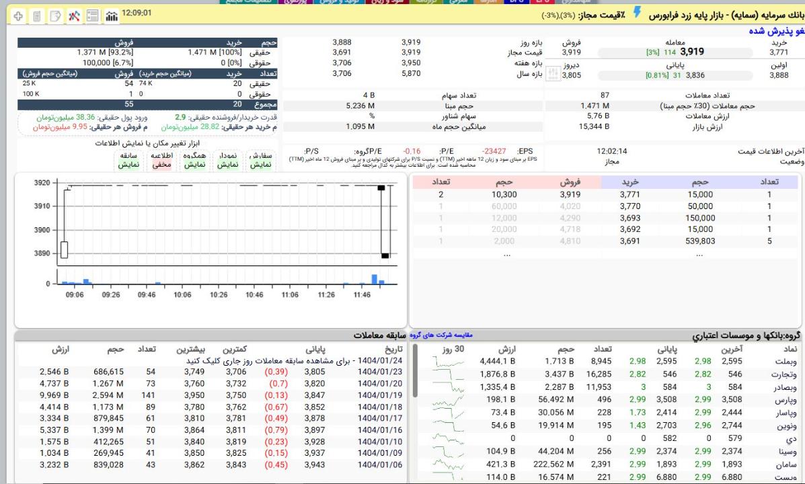The width and height of the screenshot is (805, 484).
Task: Click the bar-chart statistics icon beside the clock
Action: coord(112,15)
